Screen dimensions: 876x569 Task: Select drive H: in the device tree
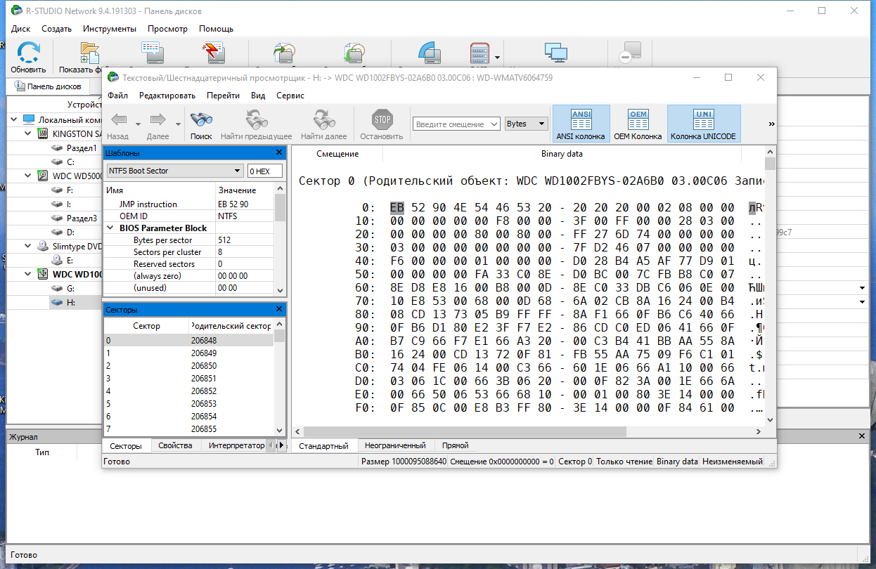71,302
